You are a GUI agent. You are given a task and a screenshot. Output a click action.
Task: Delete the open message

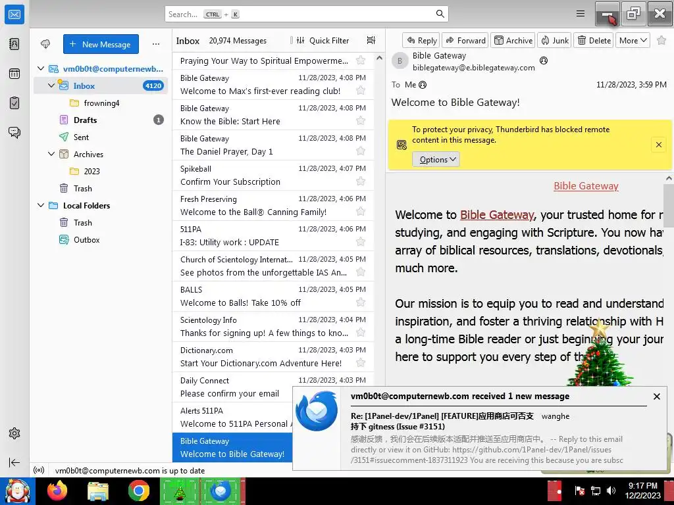tap(594, 40)
